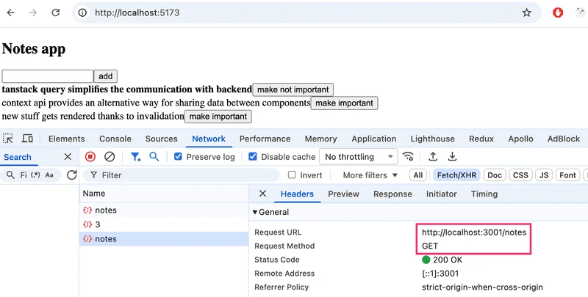Open the Initiator tab
588x297 pixels.
442,194
